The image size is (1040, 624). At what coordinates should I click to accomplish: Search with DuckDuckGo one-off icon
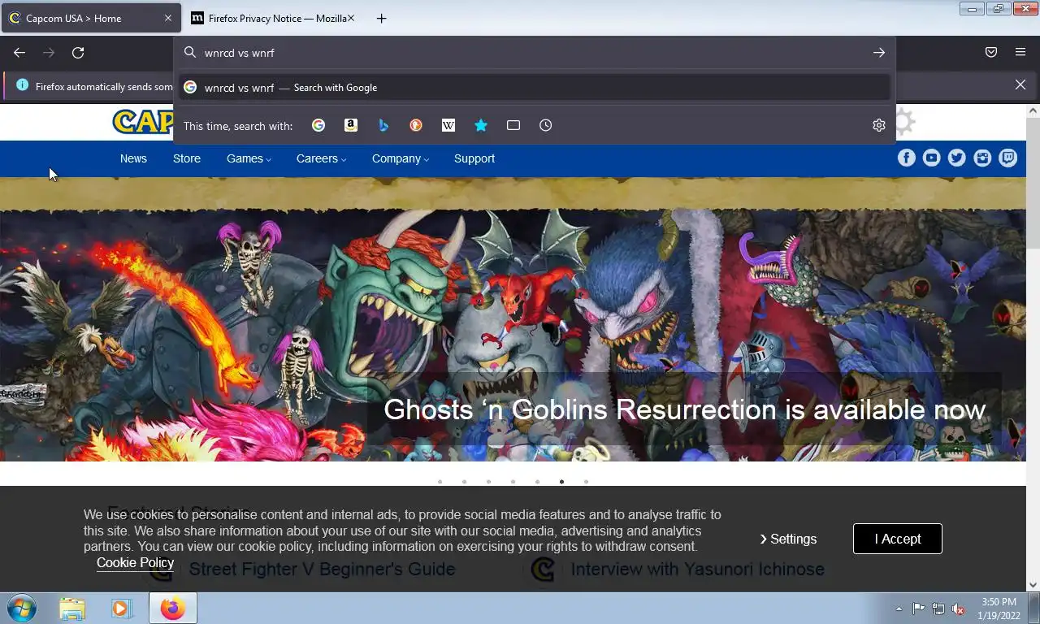pos(416,125)
